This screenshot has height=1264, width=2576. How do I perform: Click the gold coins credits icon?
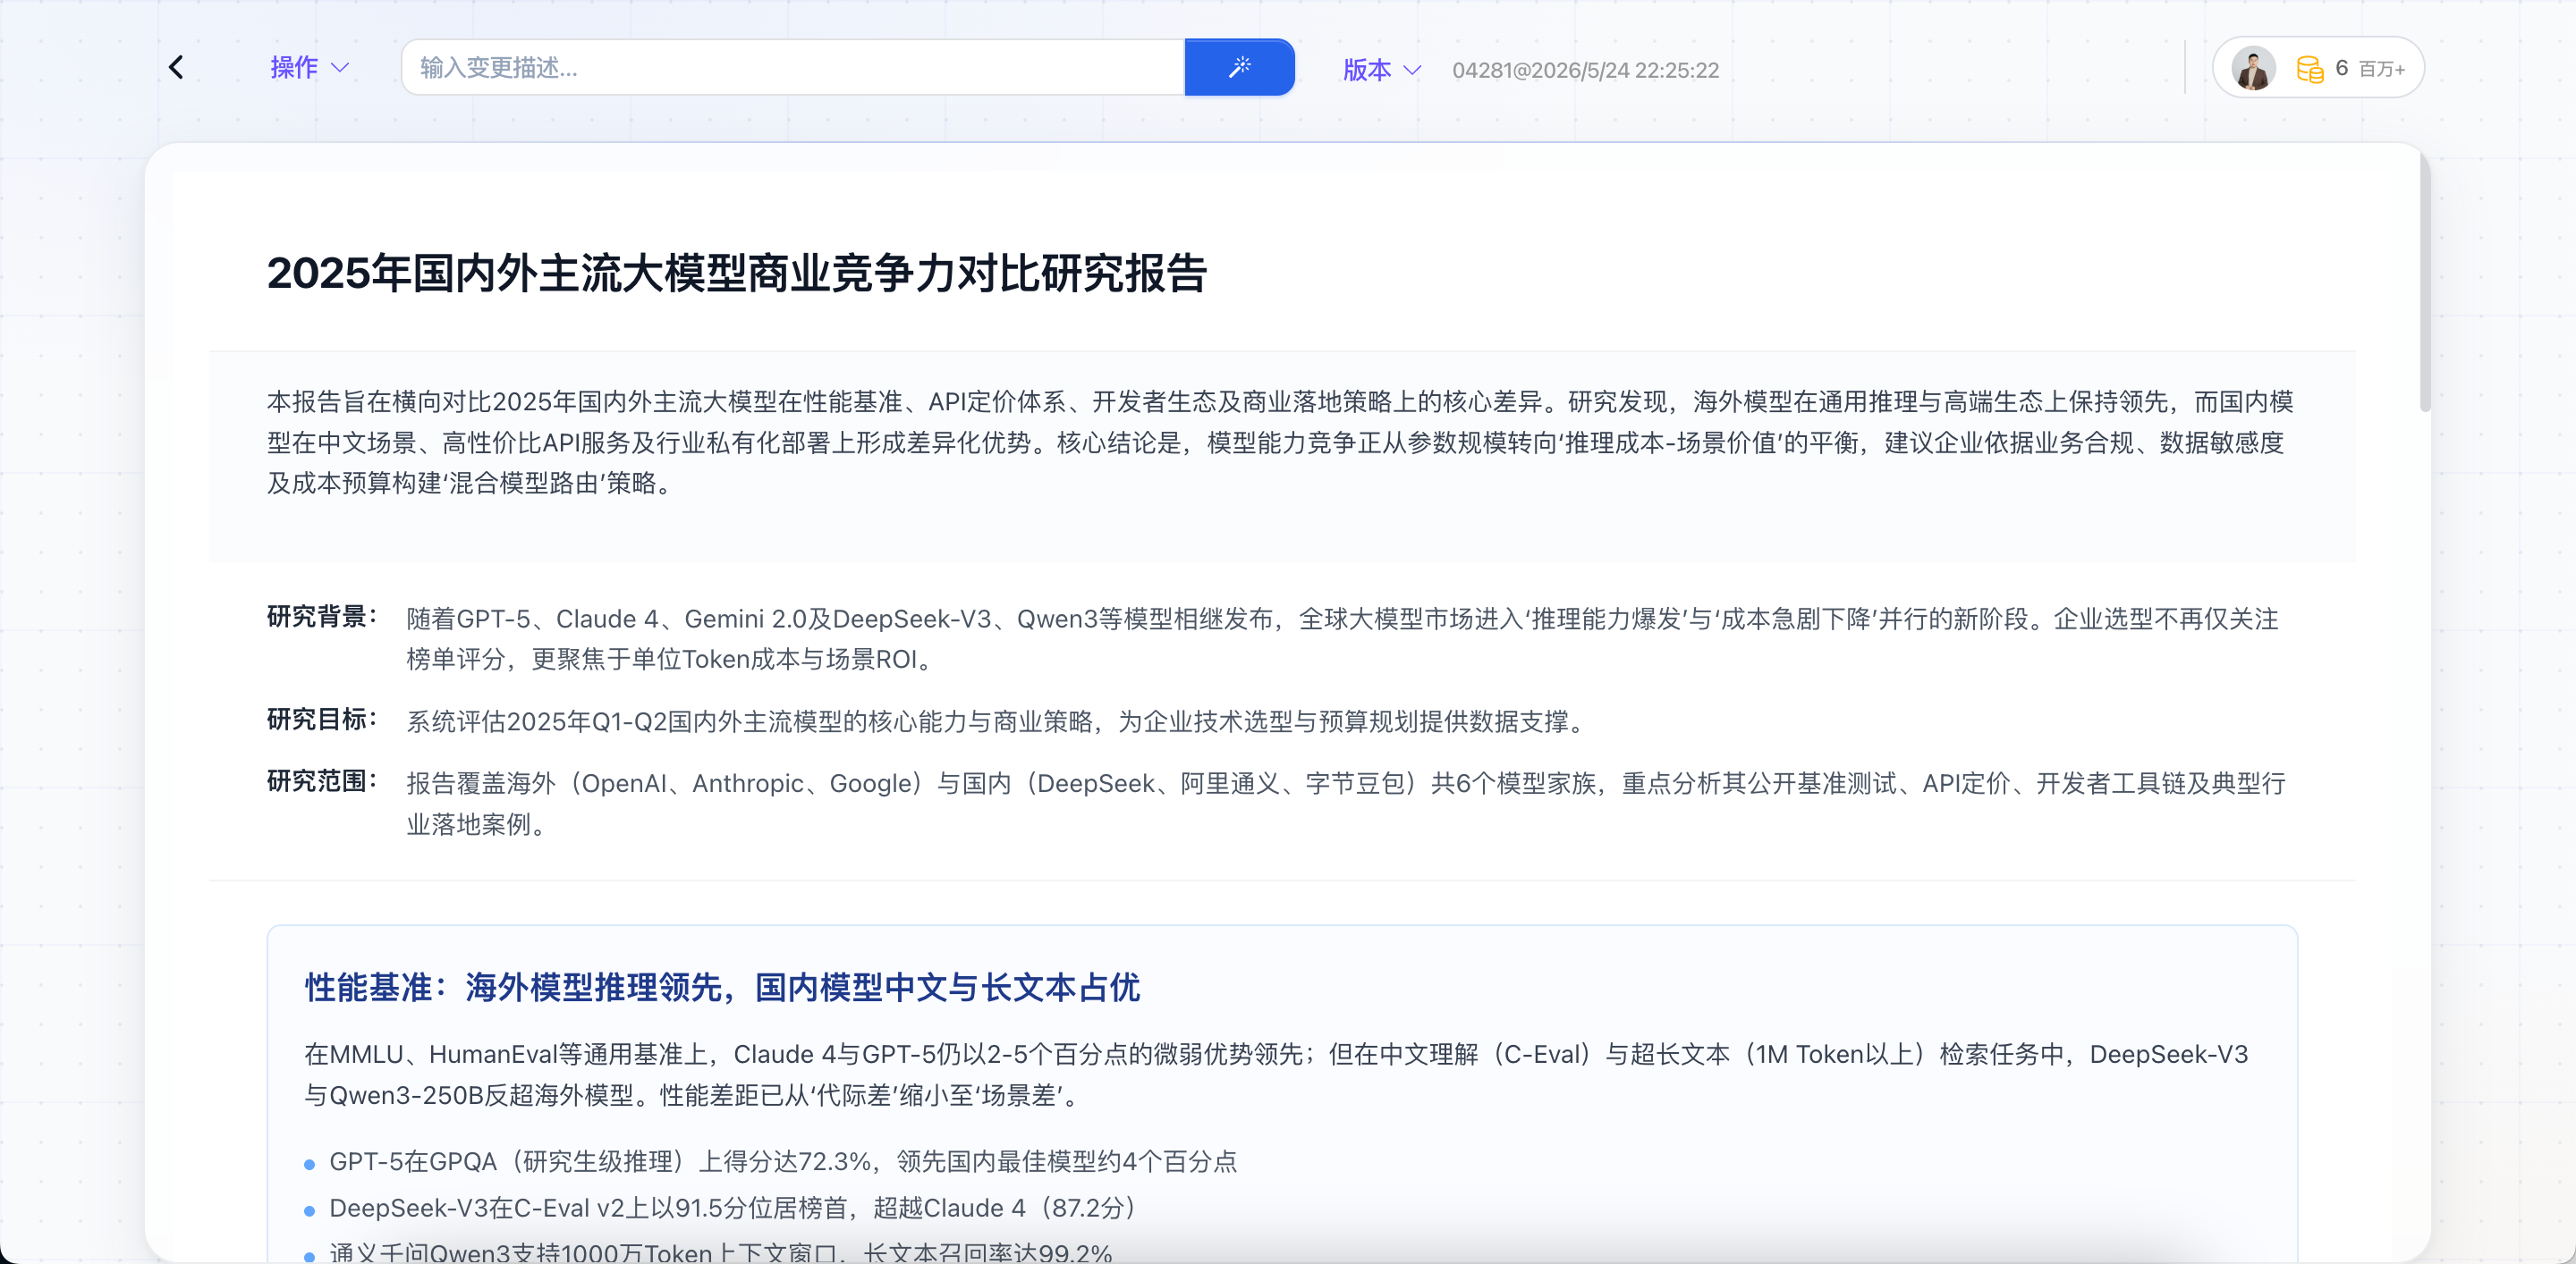pyautogui.click(x=2309, y=69)
